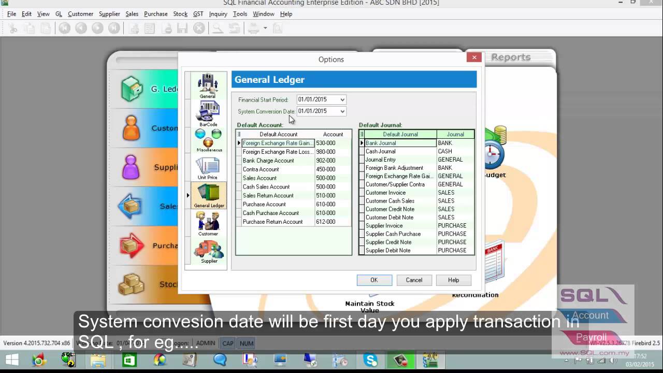Open the Unit Price options section
Image resolution: width=663 pixels, height=373 pixels.
pos(208,168)
